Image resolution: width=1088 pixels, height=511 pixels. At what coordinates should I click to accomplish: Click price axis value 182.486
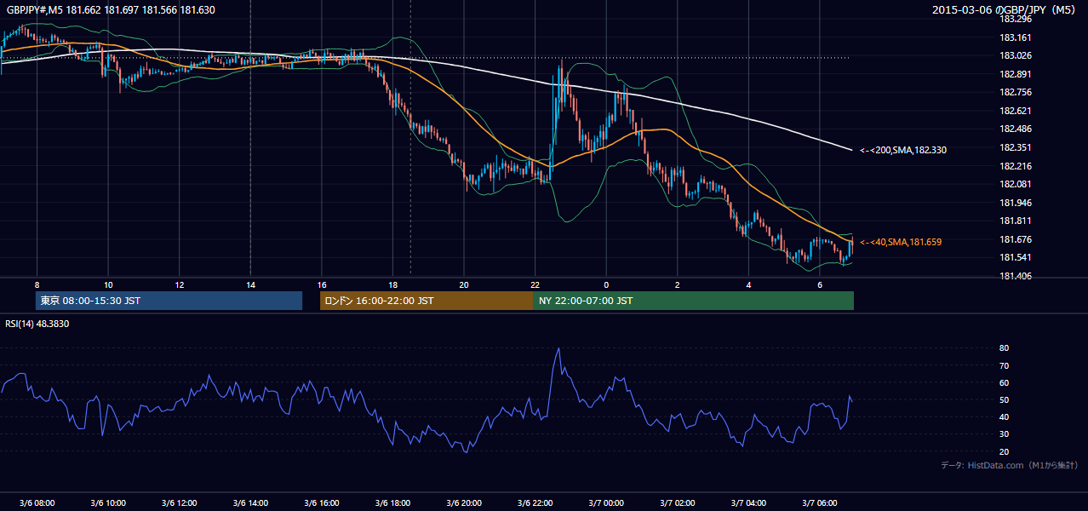[x=1015, y=129]
